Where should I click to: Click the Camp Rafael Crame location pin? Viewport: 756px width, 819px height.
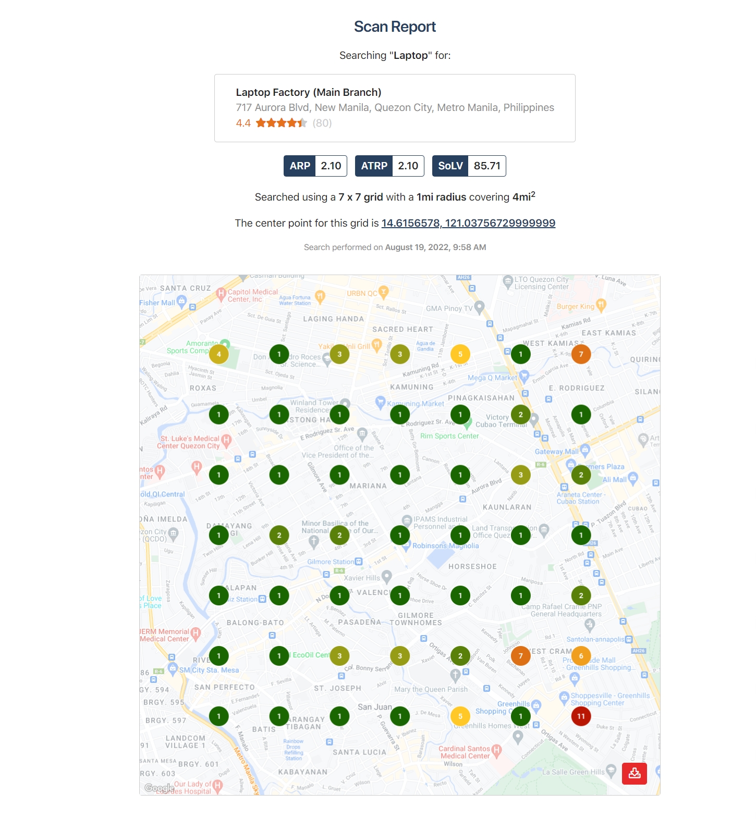[590, 624]
